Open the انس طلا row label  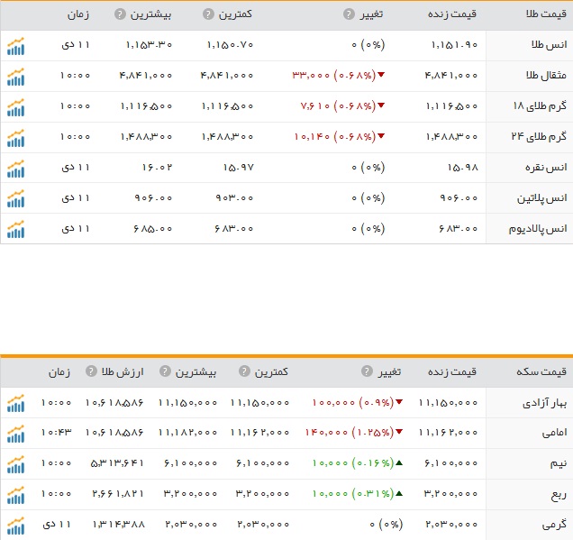pos(549,45)
